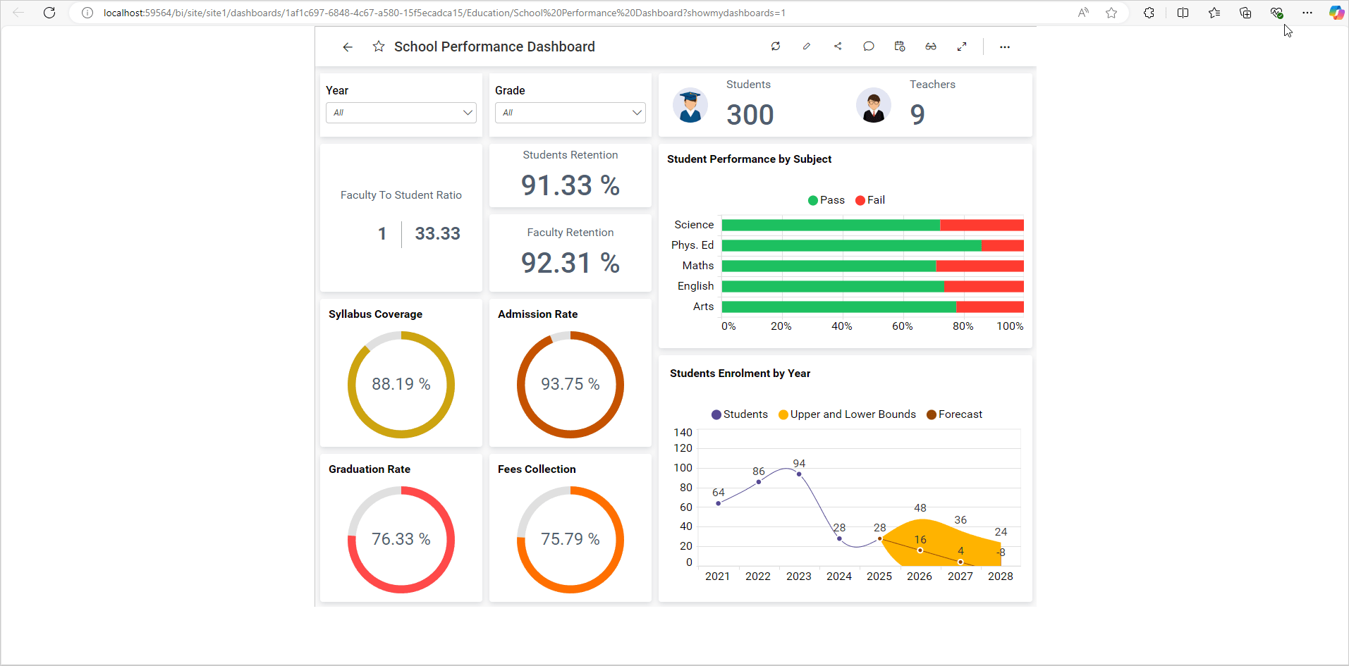
Task: Click the browser address bar URL
Action: pos(444,13)
